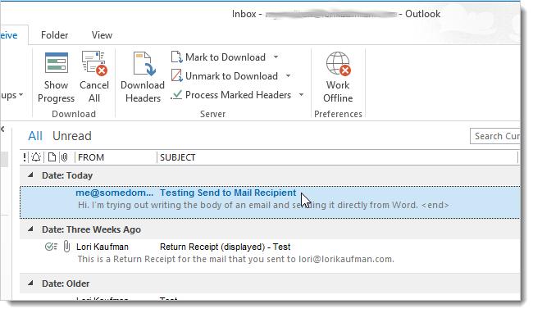Collapse the Date: Today group
Viewport: 533px width, 313px height.
point(30,175)
